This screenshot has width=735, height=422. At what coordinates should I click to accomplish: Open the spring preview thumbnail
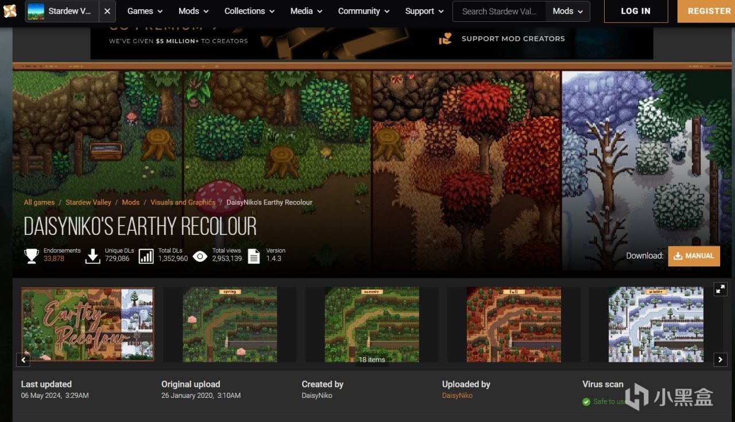[x=230, y=324]
